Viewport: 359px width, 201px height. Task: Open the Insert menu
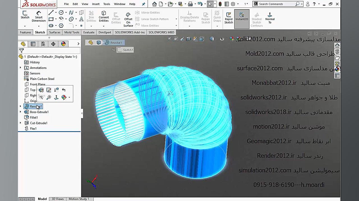point(96,4)
